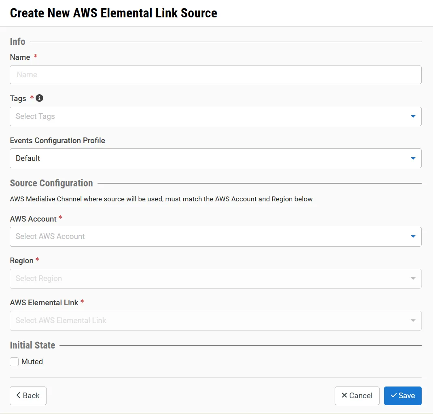Click the 'Source Configuration' section heading
The height and width of the screenshot is (414, 433).
click(51, 183)
